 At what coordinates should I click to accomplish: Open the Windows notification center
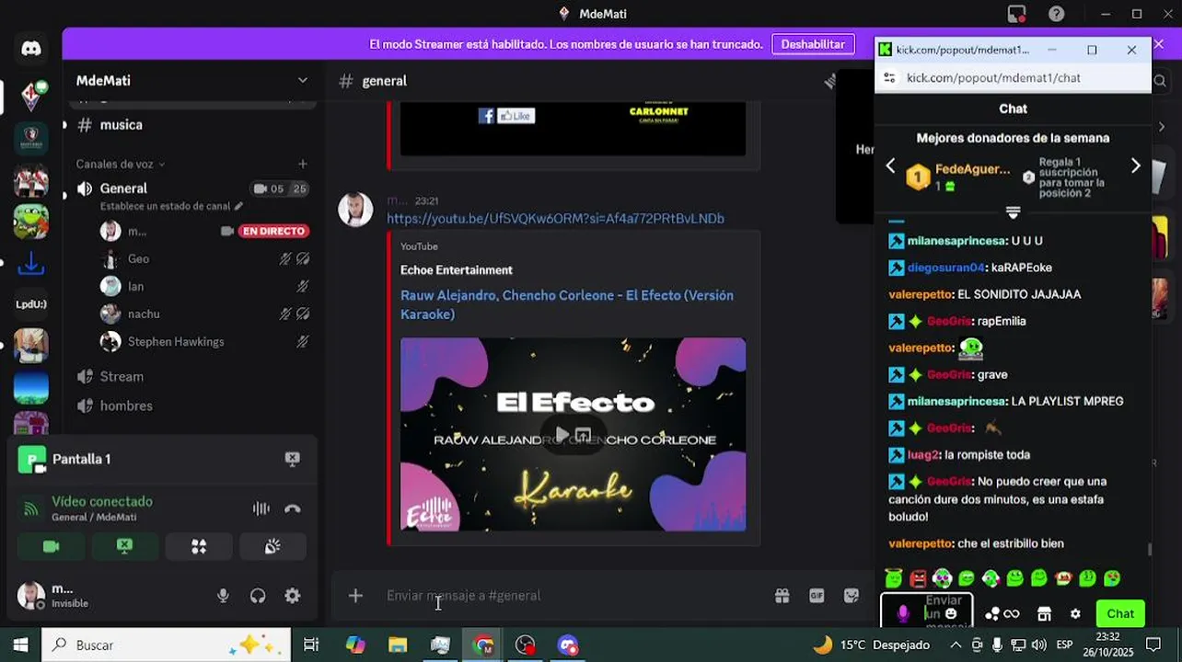pos(1153,645)
